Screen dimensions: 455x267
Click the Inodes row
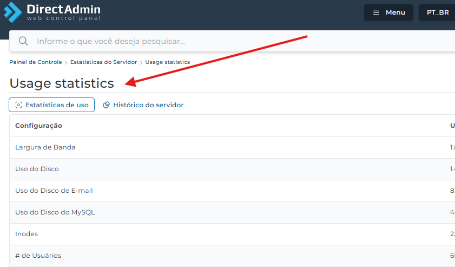click(x=26, y=234)
